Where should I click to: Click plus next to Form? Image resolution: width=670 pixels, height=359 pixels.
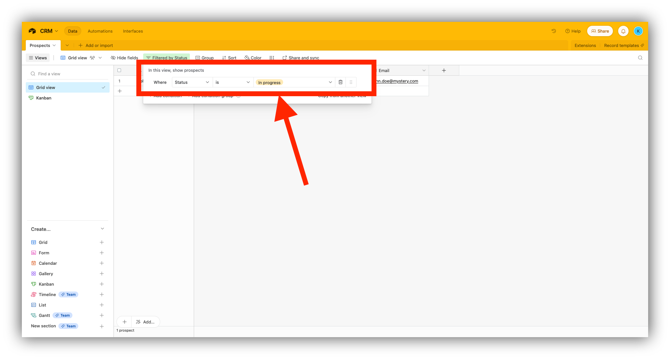pyautogui.click(x=102, y=253)
